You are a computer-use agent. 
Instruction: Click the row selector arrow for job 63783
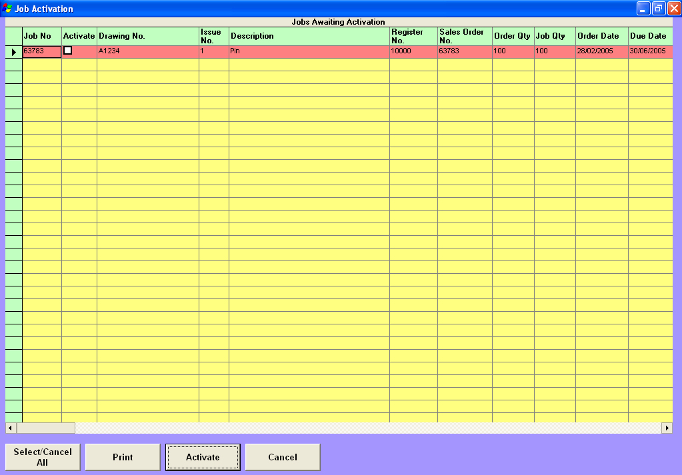[x=13, y=51]
